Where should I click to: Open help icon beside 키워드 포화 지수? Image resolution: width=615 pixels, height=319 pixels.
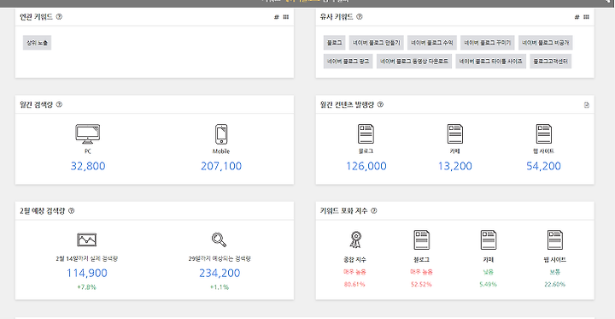coord(374,211)
